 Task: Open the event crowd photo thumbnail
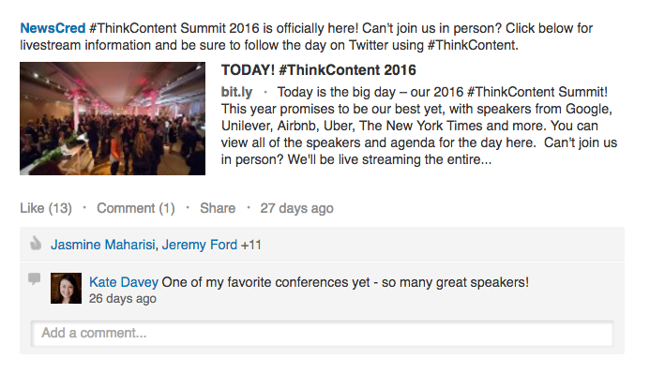click(x=113, y=118)
